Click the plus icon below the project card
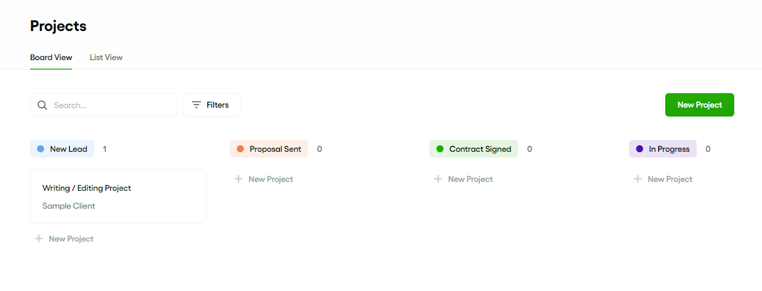Screen dimensions: 762x291 (x=38, y=238)
